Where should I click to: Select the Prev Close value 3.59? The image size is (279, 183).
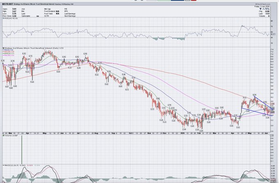click(x=14, y=16)
